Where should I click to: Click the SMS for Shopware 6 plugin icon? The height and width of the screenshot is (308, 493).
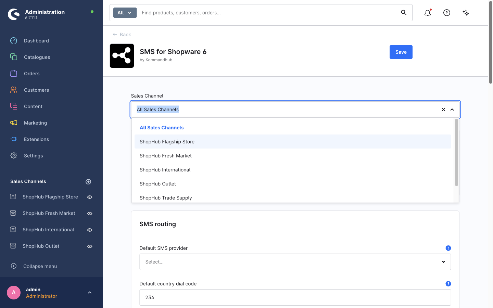click(x=122, y=56)
